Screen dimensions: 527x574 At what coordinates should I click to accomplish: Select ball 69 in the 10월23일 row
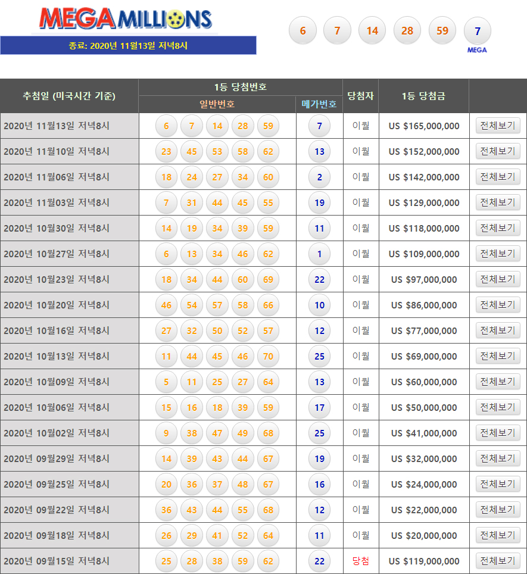[x=268, y=279]
